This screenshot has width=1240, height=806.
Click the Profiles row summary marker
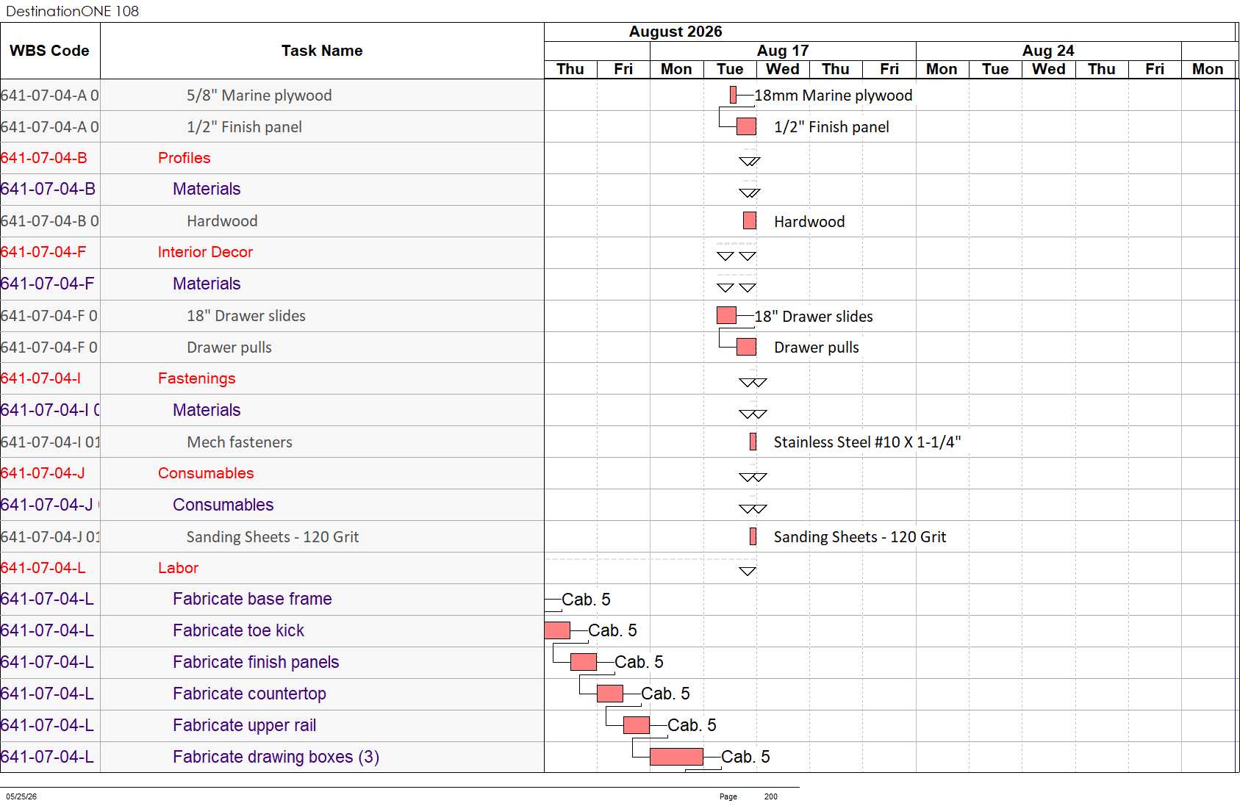(749, 161)
